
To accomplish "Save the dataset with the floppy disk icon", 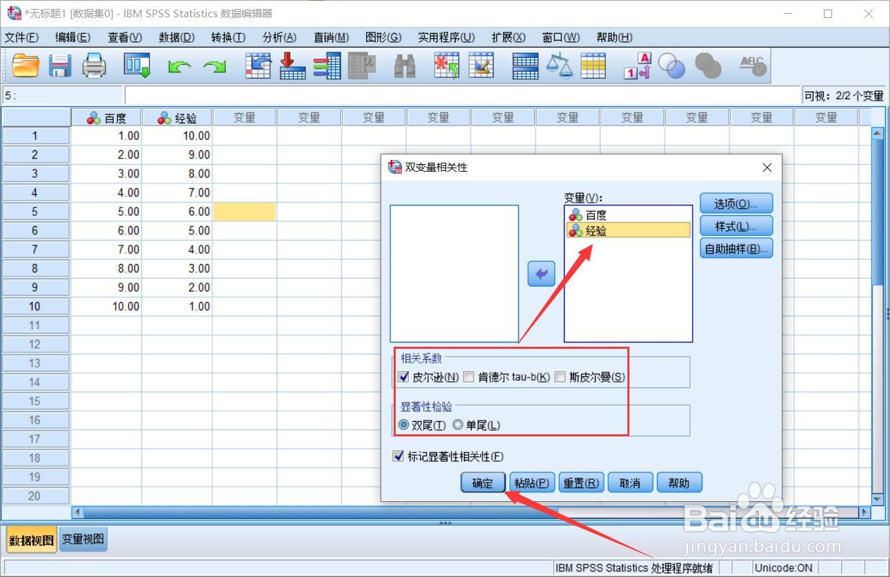I will (x=60, y=66).
